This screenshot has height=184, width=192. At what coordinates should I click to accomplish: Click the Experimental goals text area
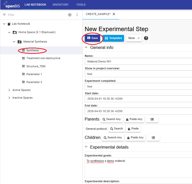138,168
